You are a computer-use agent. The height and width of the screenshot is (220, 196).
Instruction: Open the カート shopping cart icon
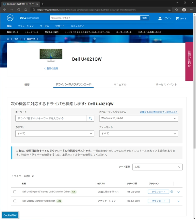(x=177, y=18)
